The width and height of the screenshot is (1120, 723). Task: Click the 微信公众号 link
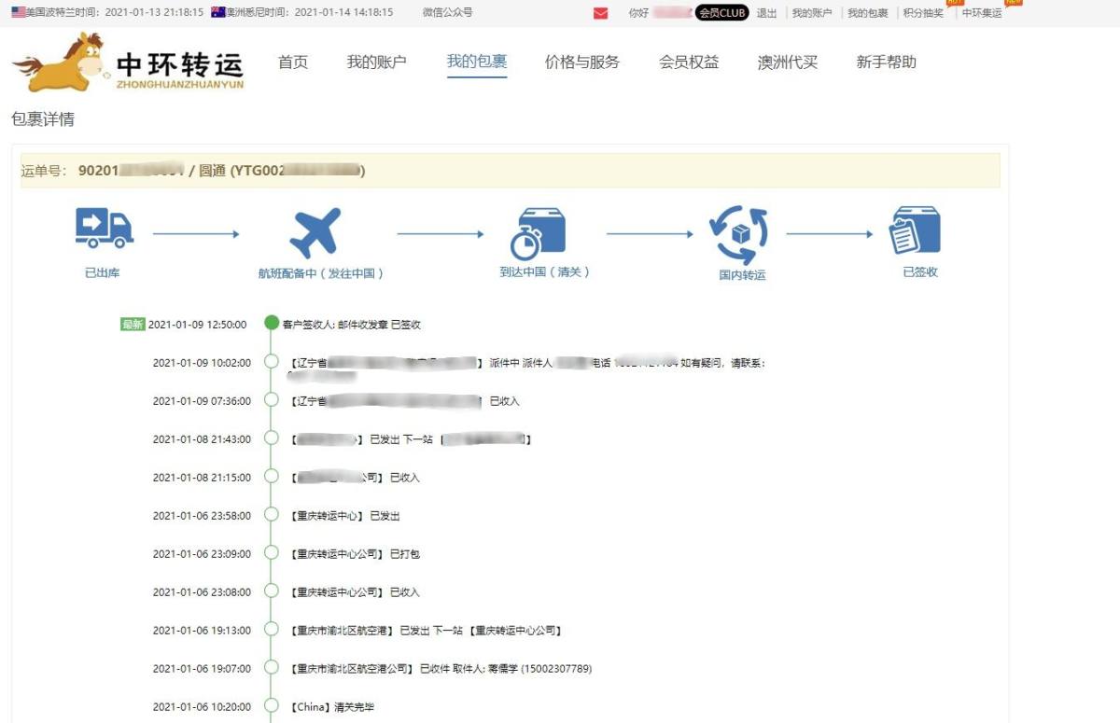click(447, 13)
